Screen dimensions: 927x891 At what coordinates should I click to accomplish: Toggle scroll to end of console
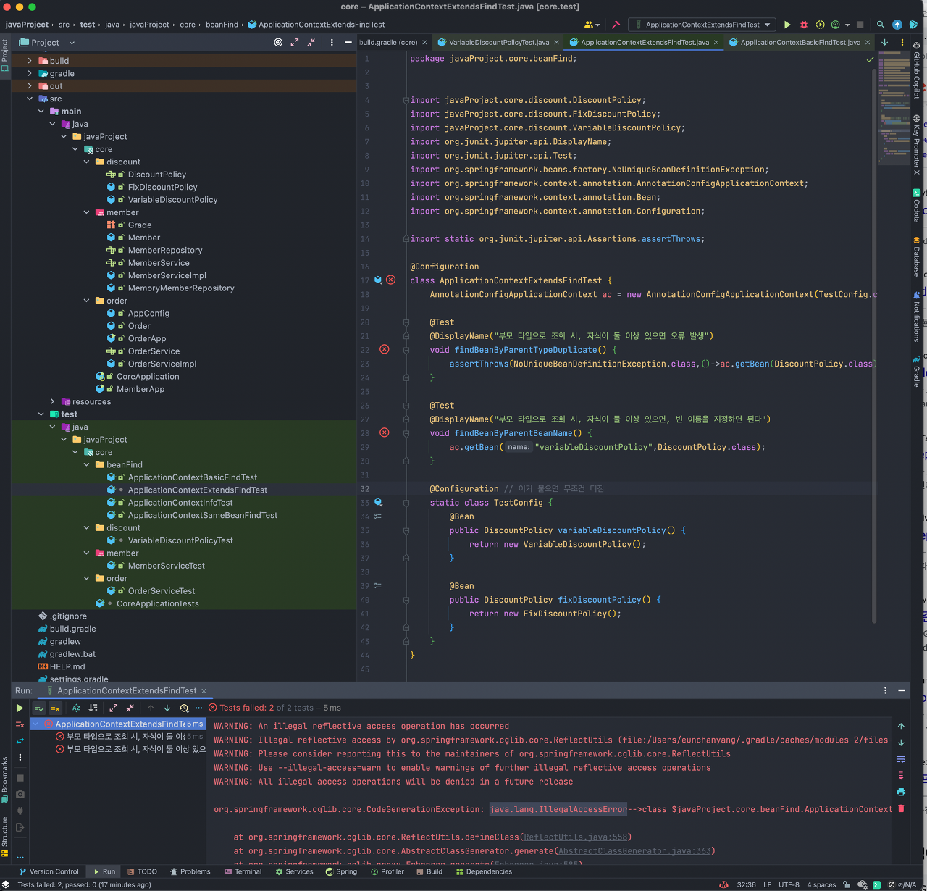pos(901,776)
